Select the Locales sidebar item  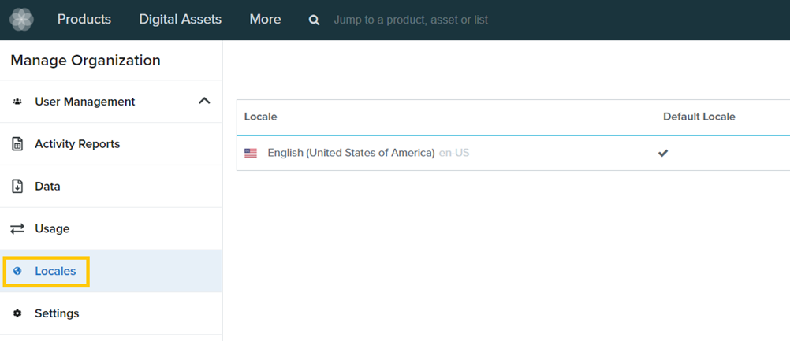111,271
